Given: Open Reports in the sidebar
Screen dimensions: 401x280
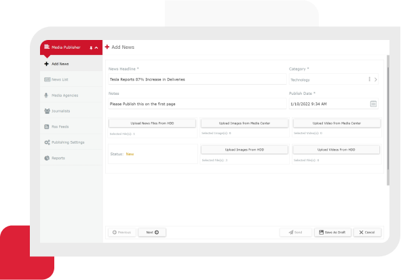Looking at the screenshot, I should point(71,158).
